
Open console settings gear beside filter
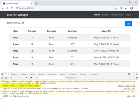click(137, 78)
